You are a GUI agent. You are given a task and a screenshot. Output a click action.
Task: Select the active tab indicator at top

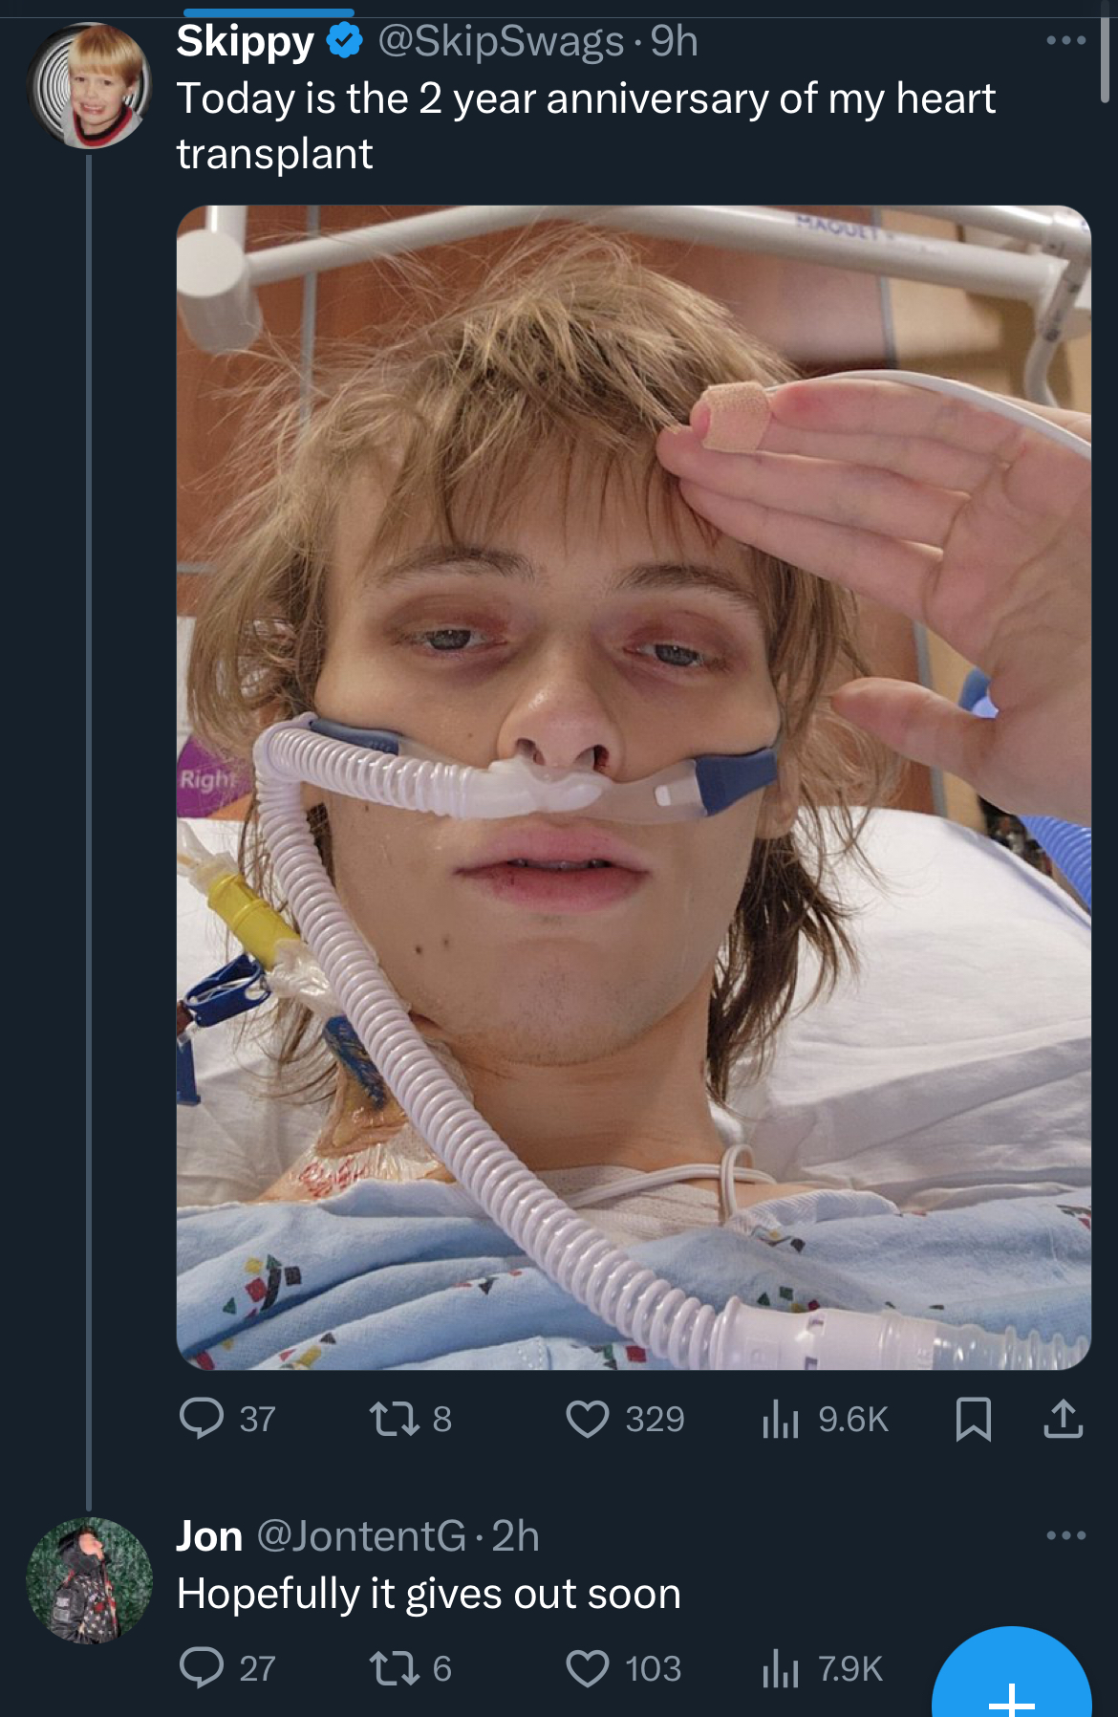pos(269,12)
